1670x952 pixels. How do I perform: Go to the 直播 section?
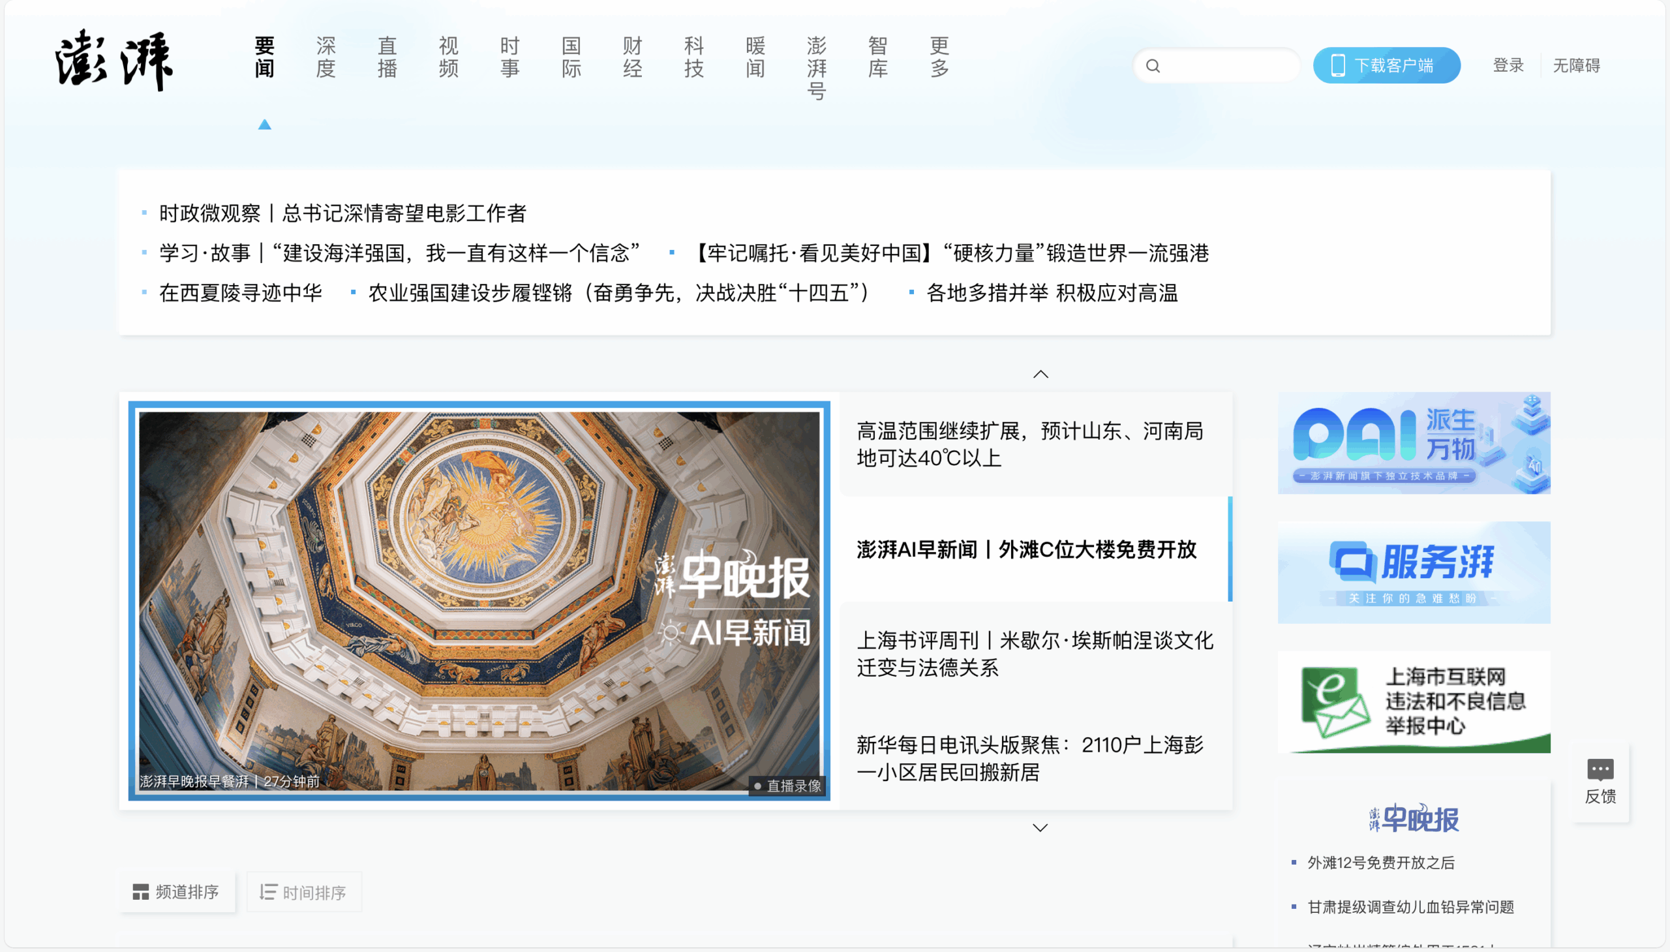(387, 57)
